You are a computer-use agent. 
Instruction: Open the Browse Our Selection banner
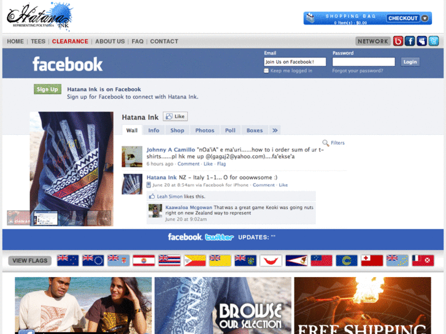pyautogui.click(x=223, y=306)
